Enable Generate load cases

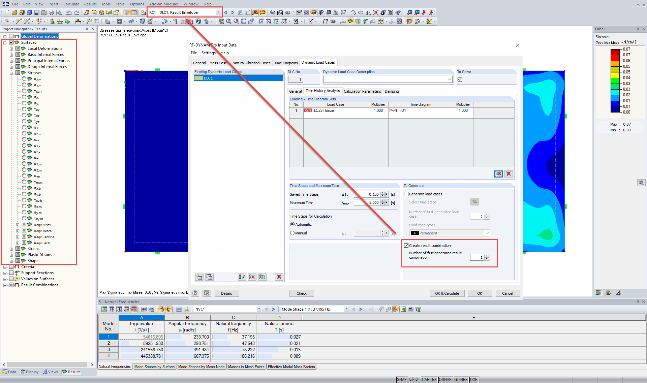406,194
